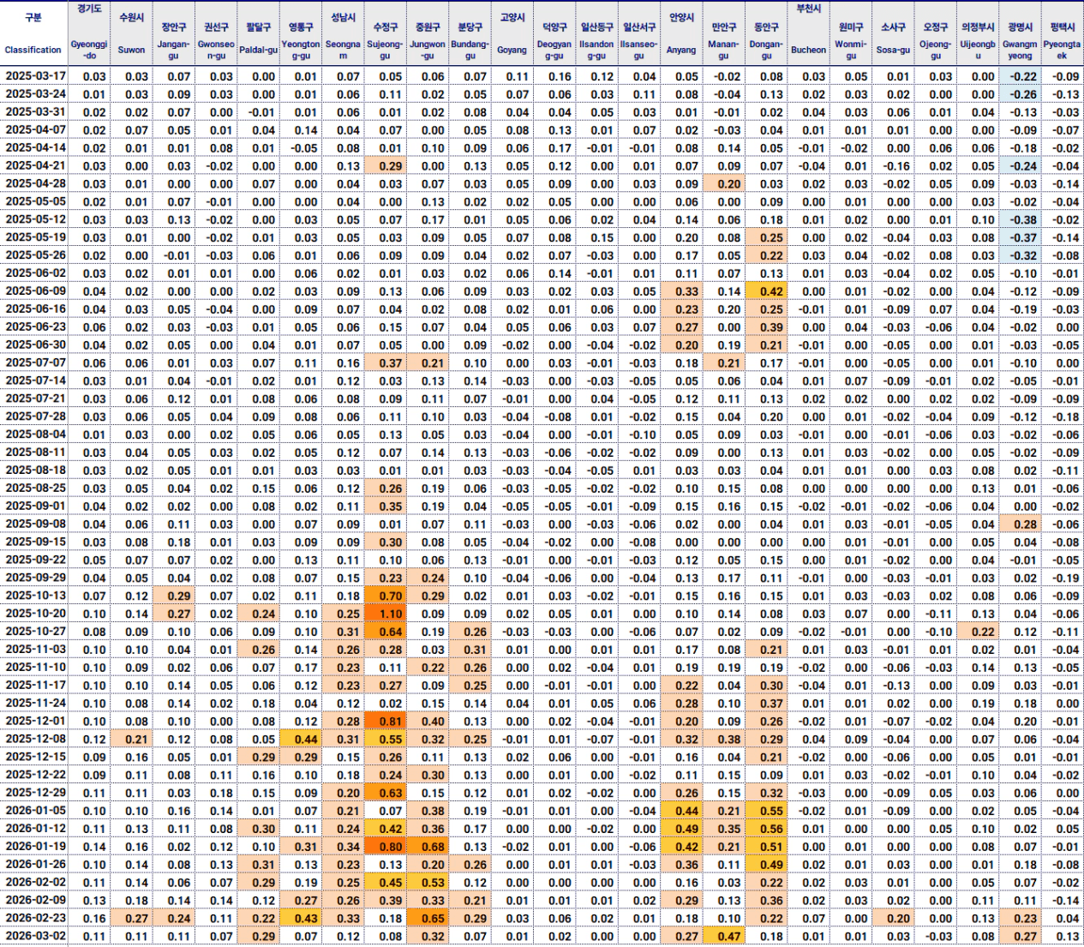Click the 고양시 Goyang column header
Image resolution: width=1084 pixels, height=947 pixels.
pyautogui.click(x=512, y=33)
